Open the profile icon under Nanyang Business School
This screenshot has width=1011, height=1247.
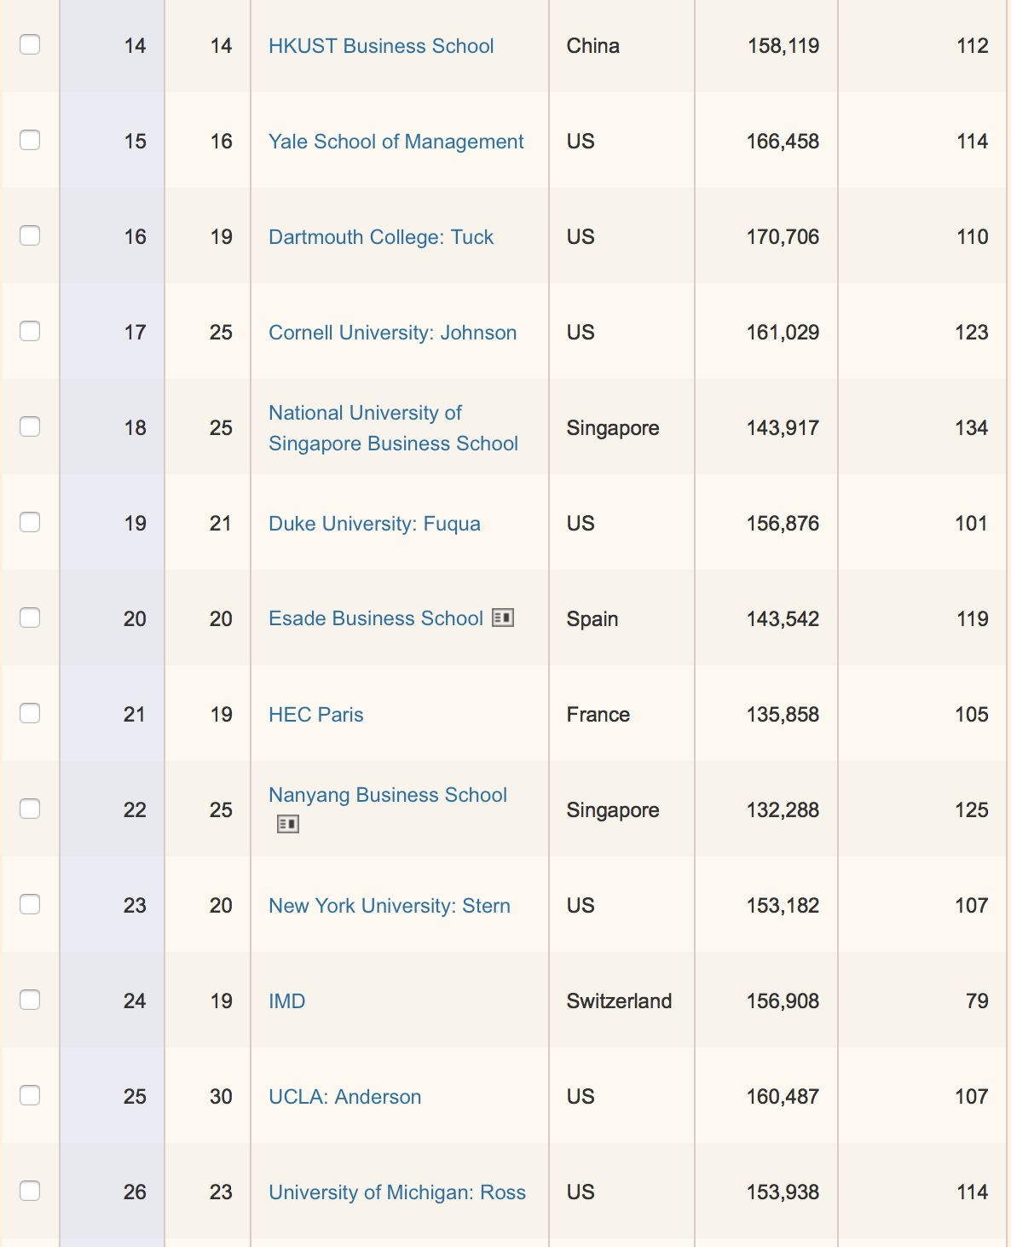[288, 824]
